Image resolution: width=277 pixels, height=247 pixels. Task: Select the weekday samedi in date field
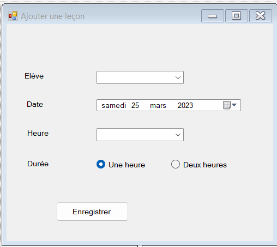113,105
